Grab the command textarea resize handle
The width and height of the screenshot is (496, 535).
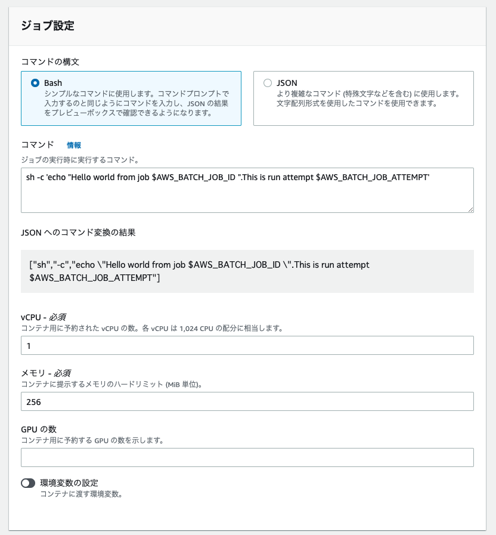(470, 209)
